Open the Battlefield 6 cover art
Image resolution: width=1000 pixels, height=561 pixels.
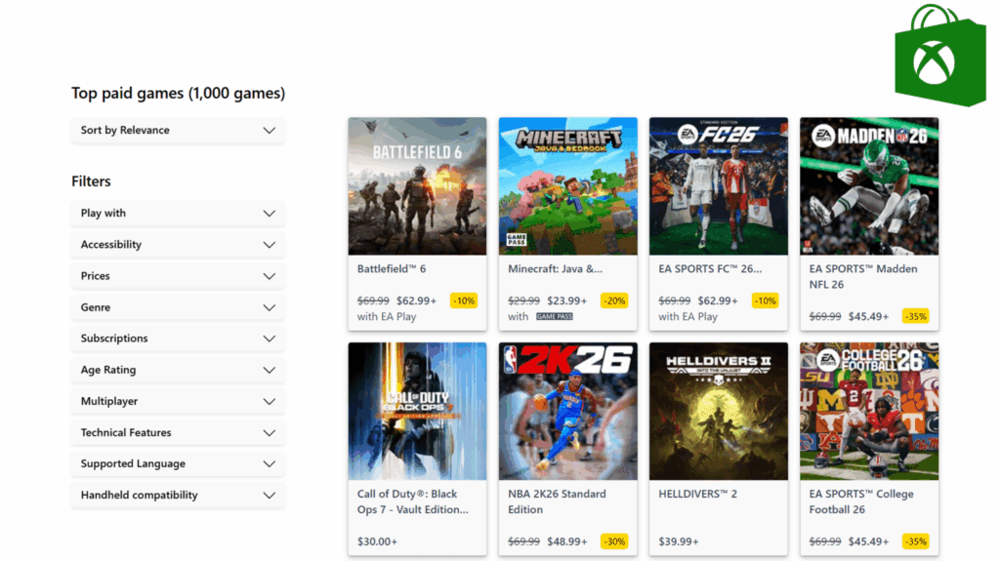(417, 186)
